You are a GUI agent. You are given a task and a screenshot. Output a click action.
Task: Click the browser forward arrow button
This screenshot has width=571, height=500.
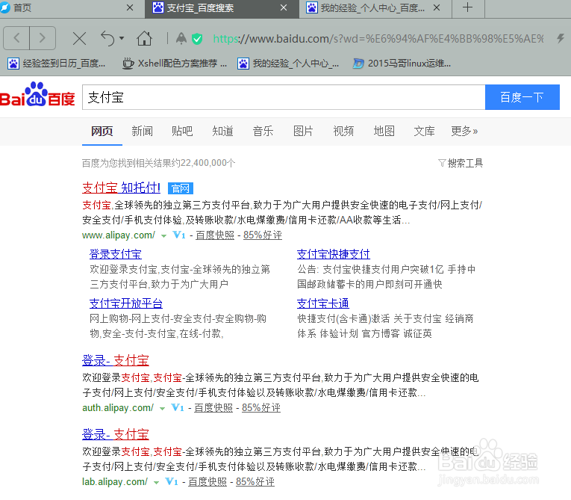coord(43,38)
